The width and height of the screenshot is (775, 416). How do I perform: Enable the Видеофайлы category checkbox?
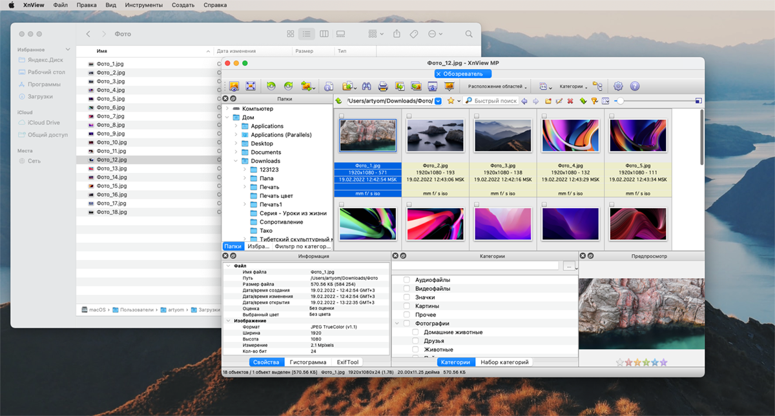(x=407, y=288)
